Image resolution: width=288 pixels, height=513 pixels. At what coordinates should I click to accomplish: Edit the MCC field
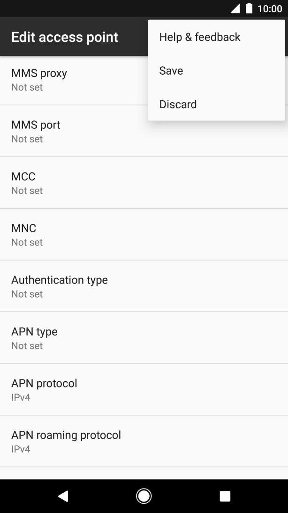pos(144,183)
